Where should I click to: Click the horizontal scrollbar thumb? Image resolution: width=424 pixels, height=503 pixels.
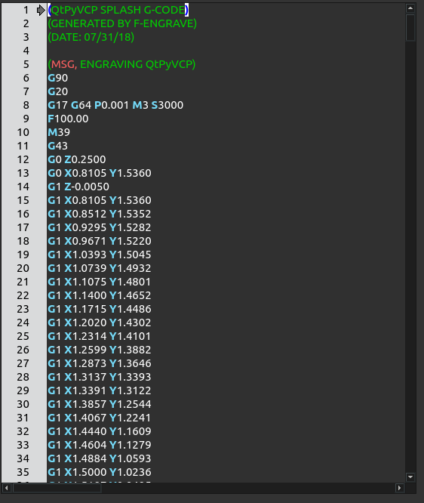click(x=57, y=488)
